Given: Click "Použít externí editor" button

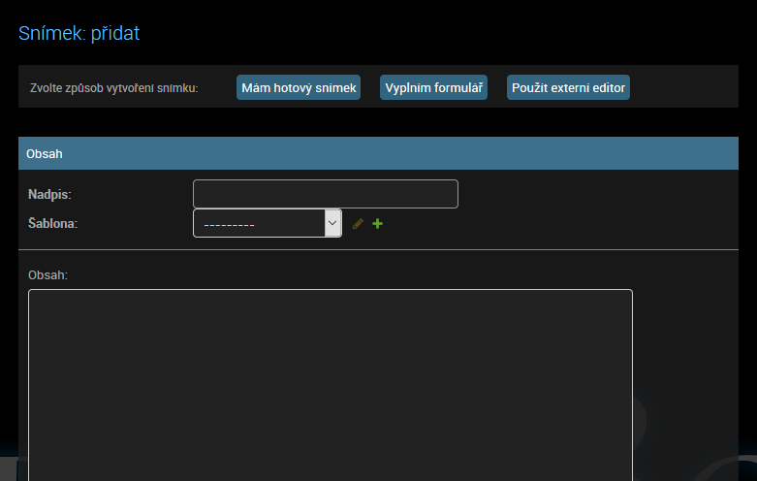Looking at the screenshot, I should point(568,87).
